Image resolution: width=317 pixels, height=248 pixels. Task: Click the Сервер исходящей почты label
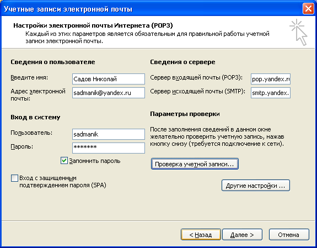click(x=197, y=91)
